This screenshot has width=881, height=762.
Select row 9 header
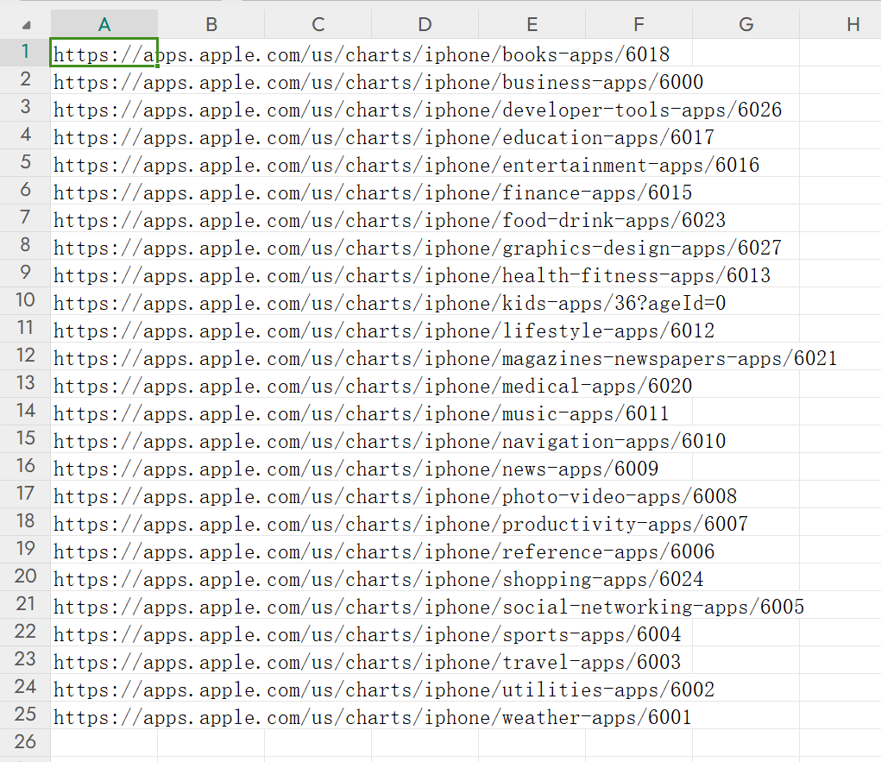tap(25, 273)
